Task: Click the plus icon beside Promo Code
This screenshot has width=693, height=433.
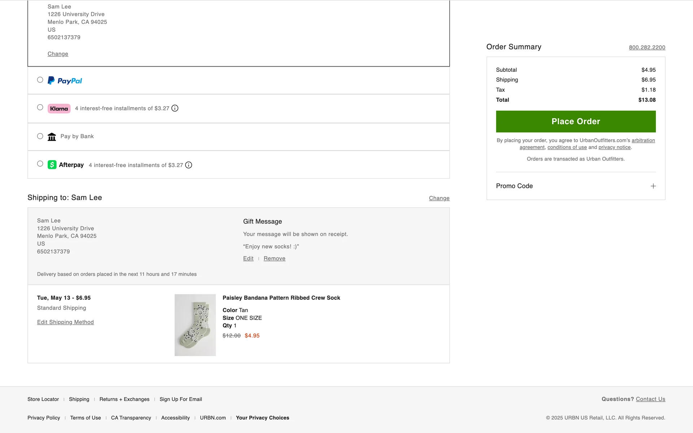Action: click(x=653, y=186)
